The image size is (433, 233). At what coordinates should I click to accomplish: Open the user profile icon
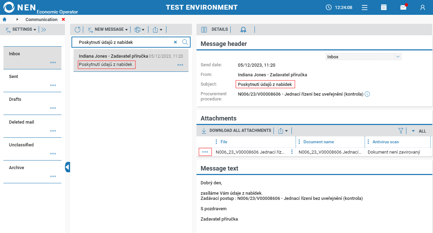coord(422,7)
